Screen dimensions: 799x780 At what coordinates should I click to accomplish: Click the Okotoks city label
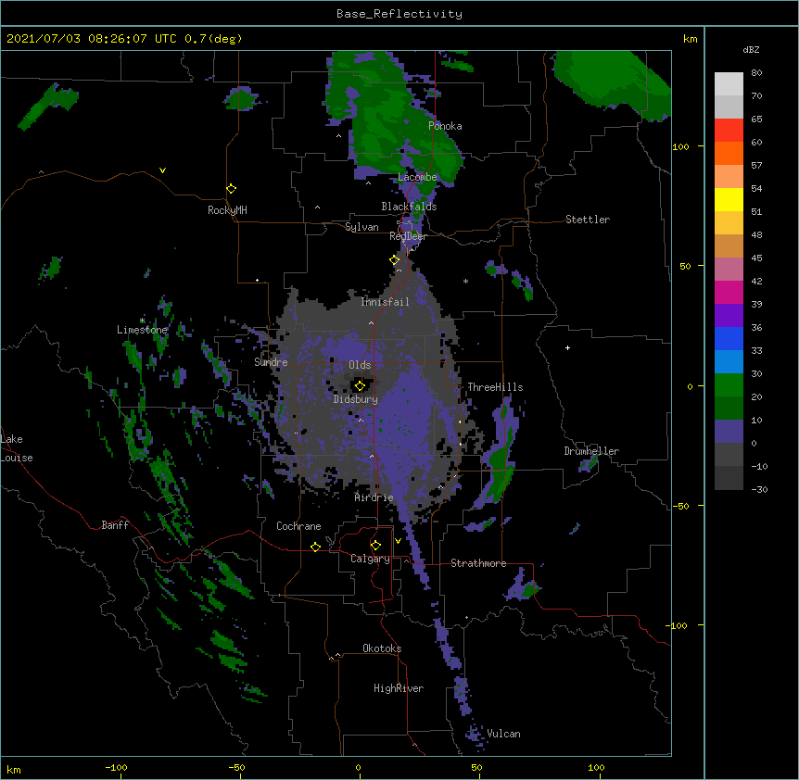click(x=382, y=648)
